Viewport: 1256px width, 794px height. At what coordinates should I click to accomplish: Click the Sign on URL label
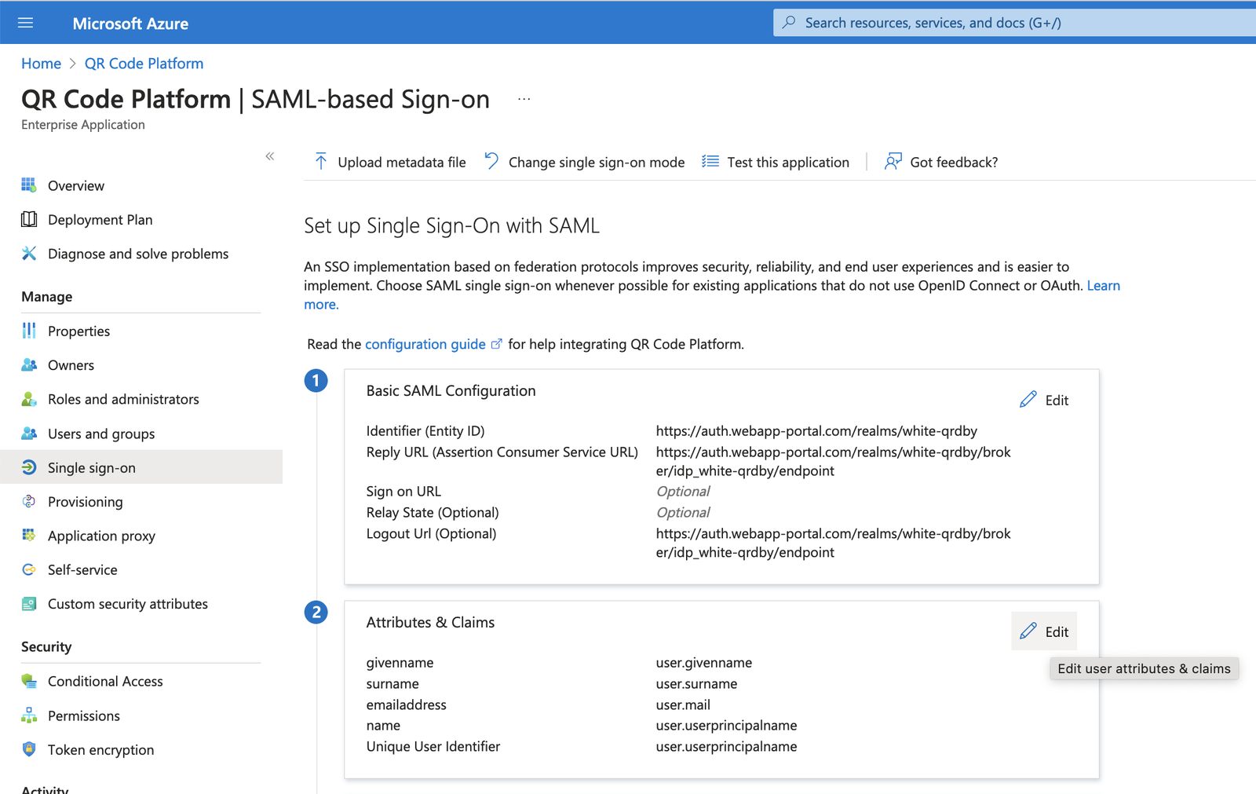(x=403, y=492)
